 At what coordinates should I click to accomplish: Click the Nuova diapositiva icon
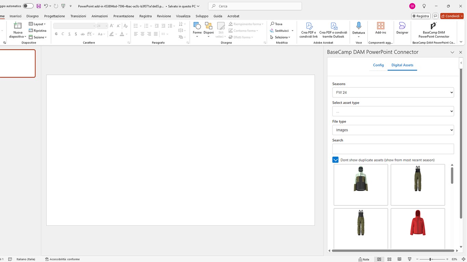tap(17, 26)
